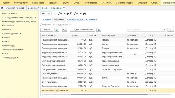This screenshot has width=175, height=98.
Task: Open Номенклатура денежных документов
Action: 19,22
